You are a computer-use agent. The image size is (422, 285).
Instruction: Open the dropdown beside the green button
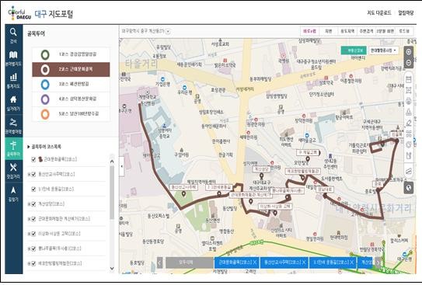point(383,50)
